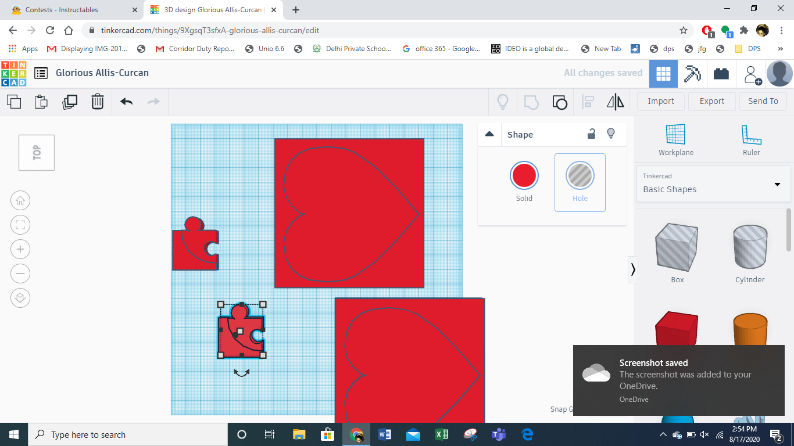Zoom out with minus button
This screenshot has width=794, height=446.
[x=20, y=274]
